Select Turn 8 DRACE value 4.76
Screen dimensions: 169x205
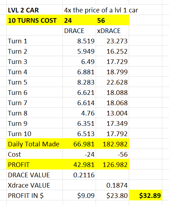click(79, 113)
